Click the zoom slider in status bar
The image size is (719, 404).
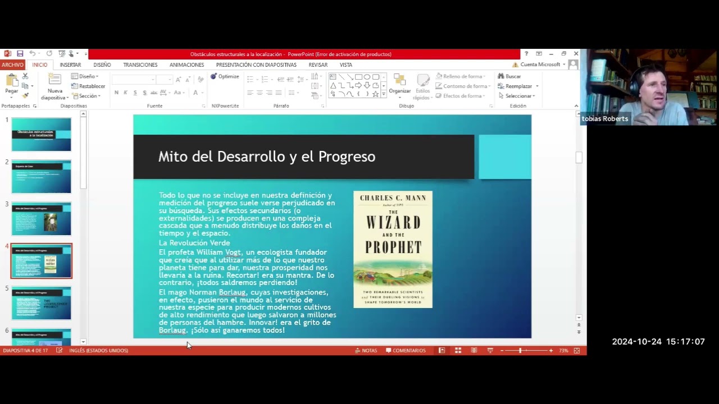tap(520, 351)
